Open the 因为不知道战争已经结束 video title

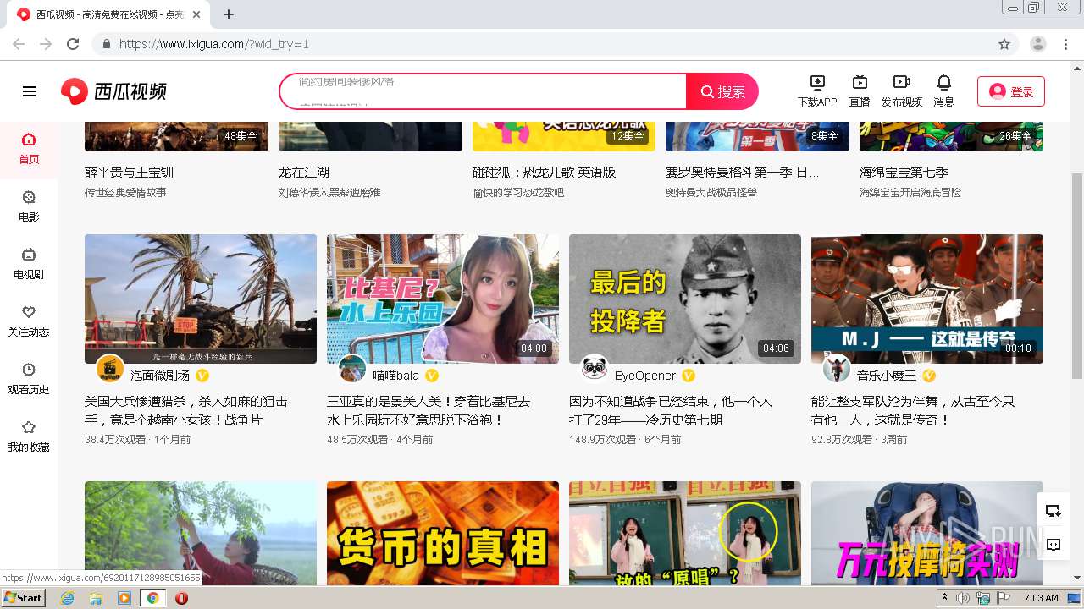pyautogui.click(x=671, y=410)
